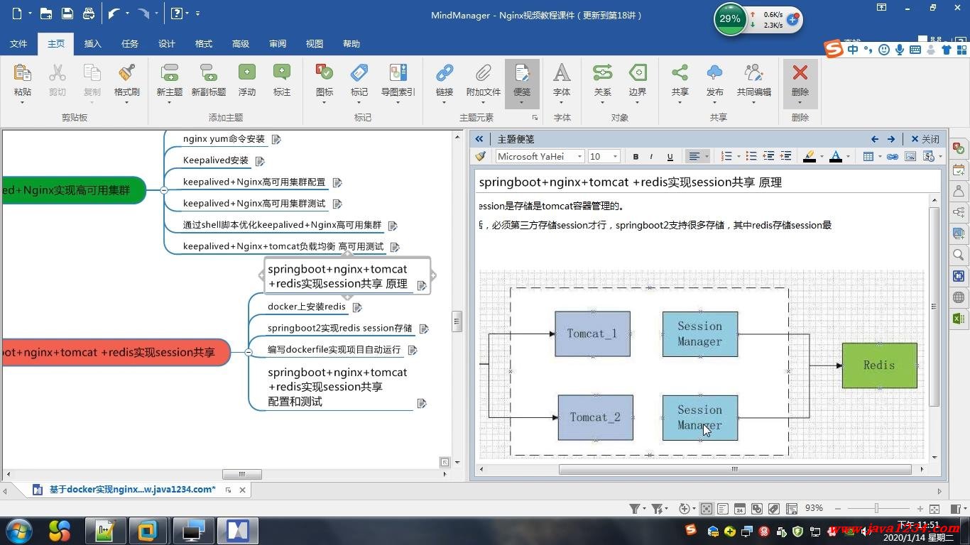
Task: Toggle bulleted list in notes toolbar
Action: coord(751,156)
